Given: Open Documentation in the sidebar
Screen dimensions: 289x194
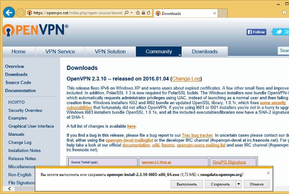Looking at the screenshot, I should click(x=20, y=91).
